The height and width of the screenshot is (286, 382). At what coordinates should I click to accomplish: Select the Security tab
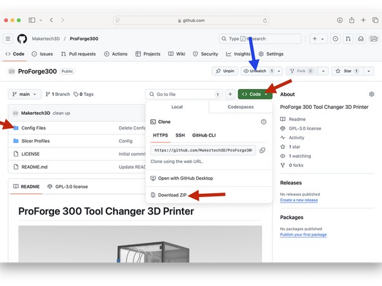click(205, 54)
